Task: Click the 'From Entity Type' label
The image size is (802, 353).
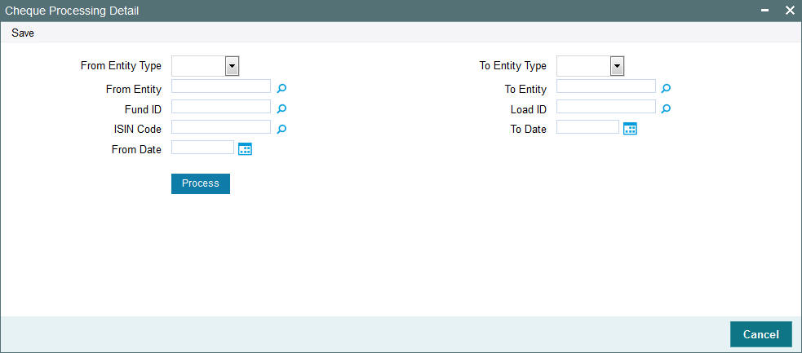Action: click(x=122, y=66)
